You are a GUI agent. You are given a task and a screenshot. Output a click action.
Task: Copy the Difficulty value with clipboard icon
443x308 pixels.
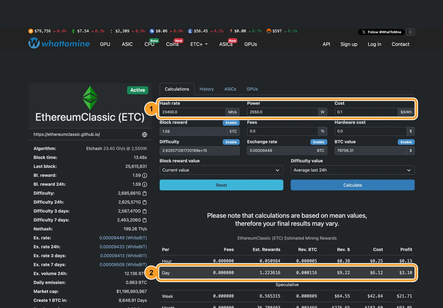coord(145,193)
